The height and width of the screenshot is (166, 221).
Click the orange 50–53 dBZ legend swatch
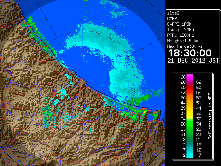pos(190,98)
